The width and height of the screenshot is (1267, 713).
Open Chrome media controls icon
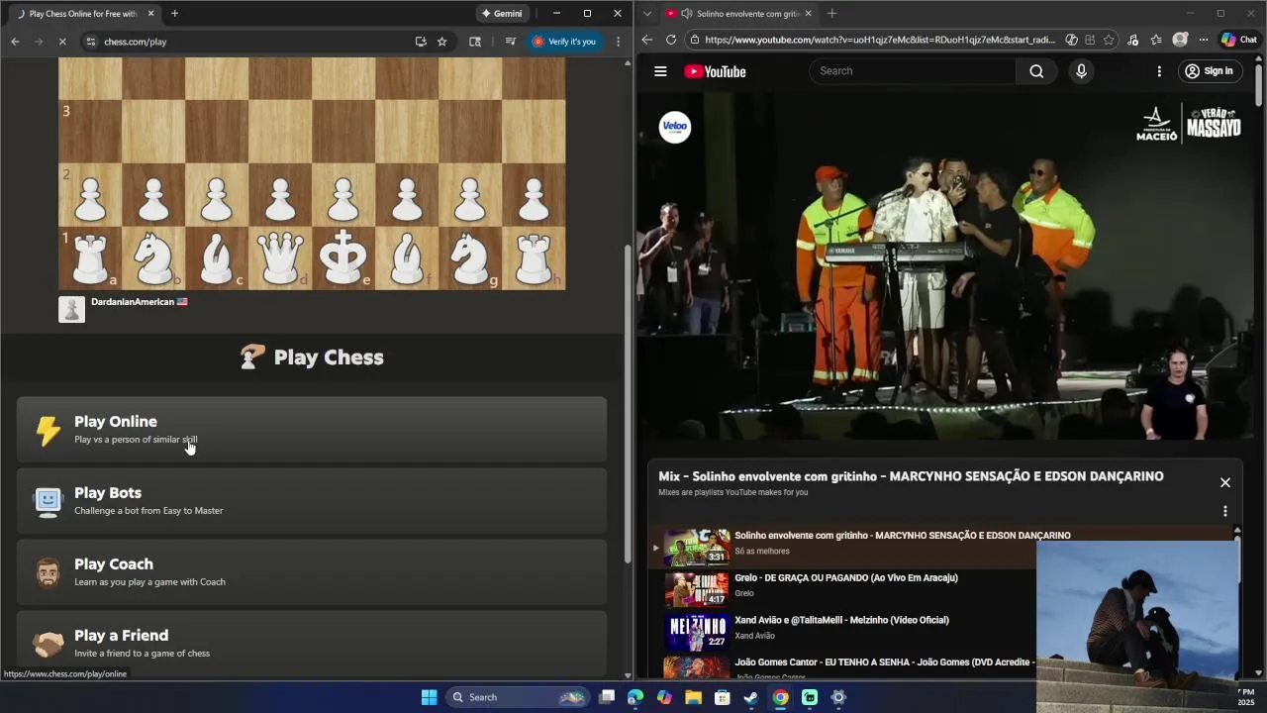pyautogui.click(x=510, y=42)
